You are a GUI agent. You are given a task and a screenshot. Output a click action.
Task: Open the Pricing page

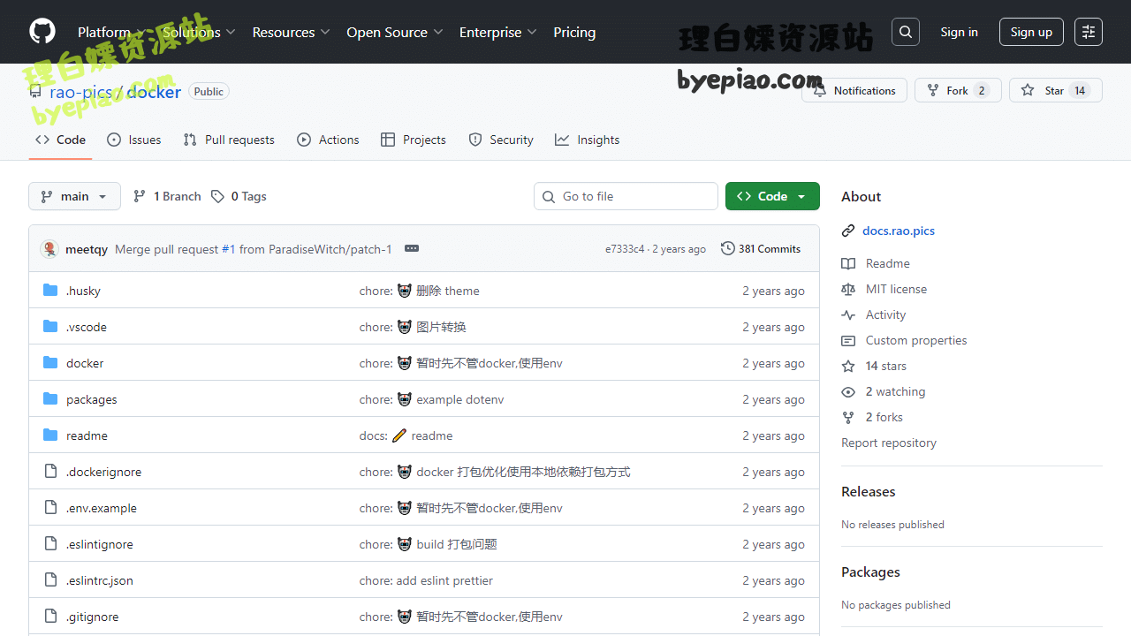(x=574, y=32)
